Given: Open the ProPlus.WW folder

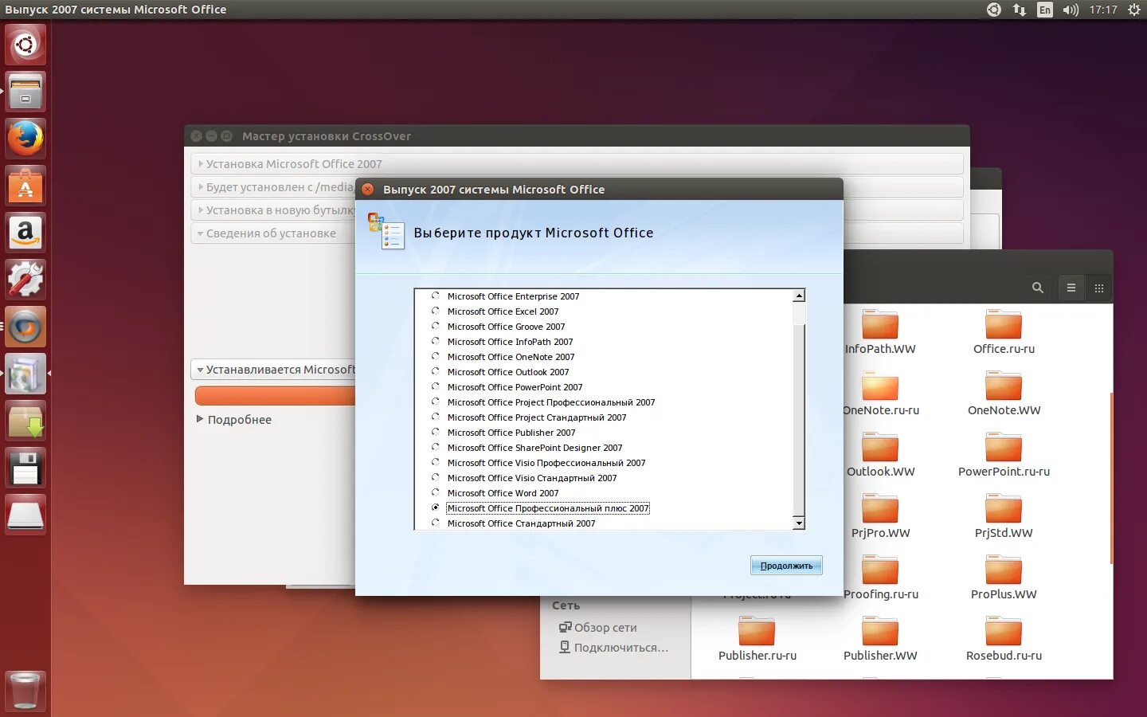Looking at the screenshot, I should tap(1004, 578).
